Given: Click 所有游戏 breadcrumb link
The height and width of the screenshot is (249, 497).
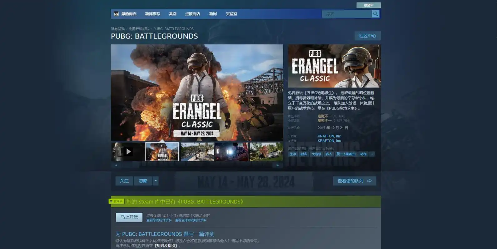Looking at the screenshot, I should tap(118, 29).
